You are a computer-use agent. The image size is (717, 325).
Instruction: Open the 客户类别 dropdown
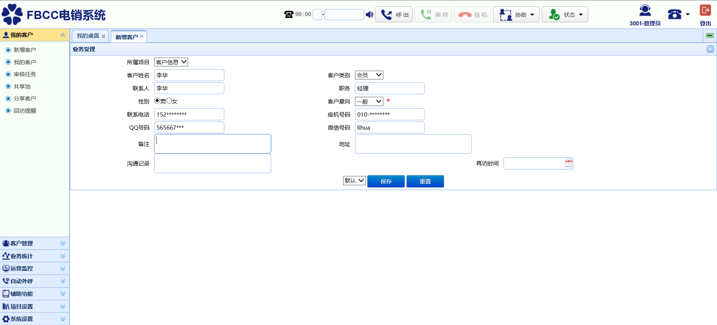click(x=369, y=75)
